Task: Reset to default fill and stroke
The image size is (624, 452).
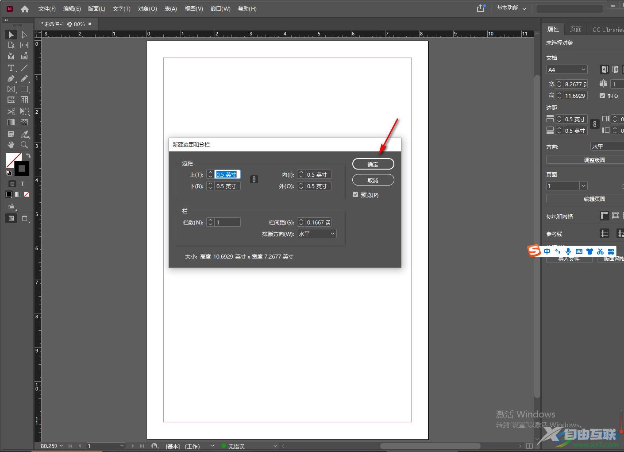Action: (x=9, y=173)
